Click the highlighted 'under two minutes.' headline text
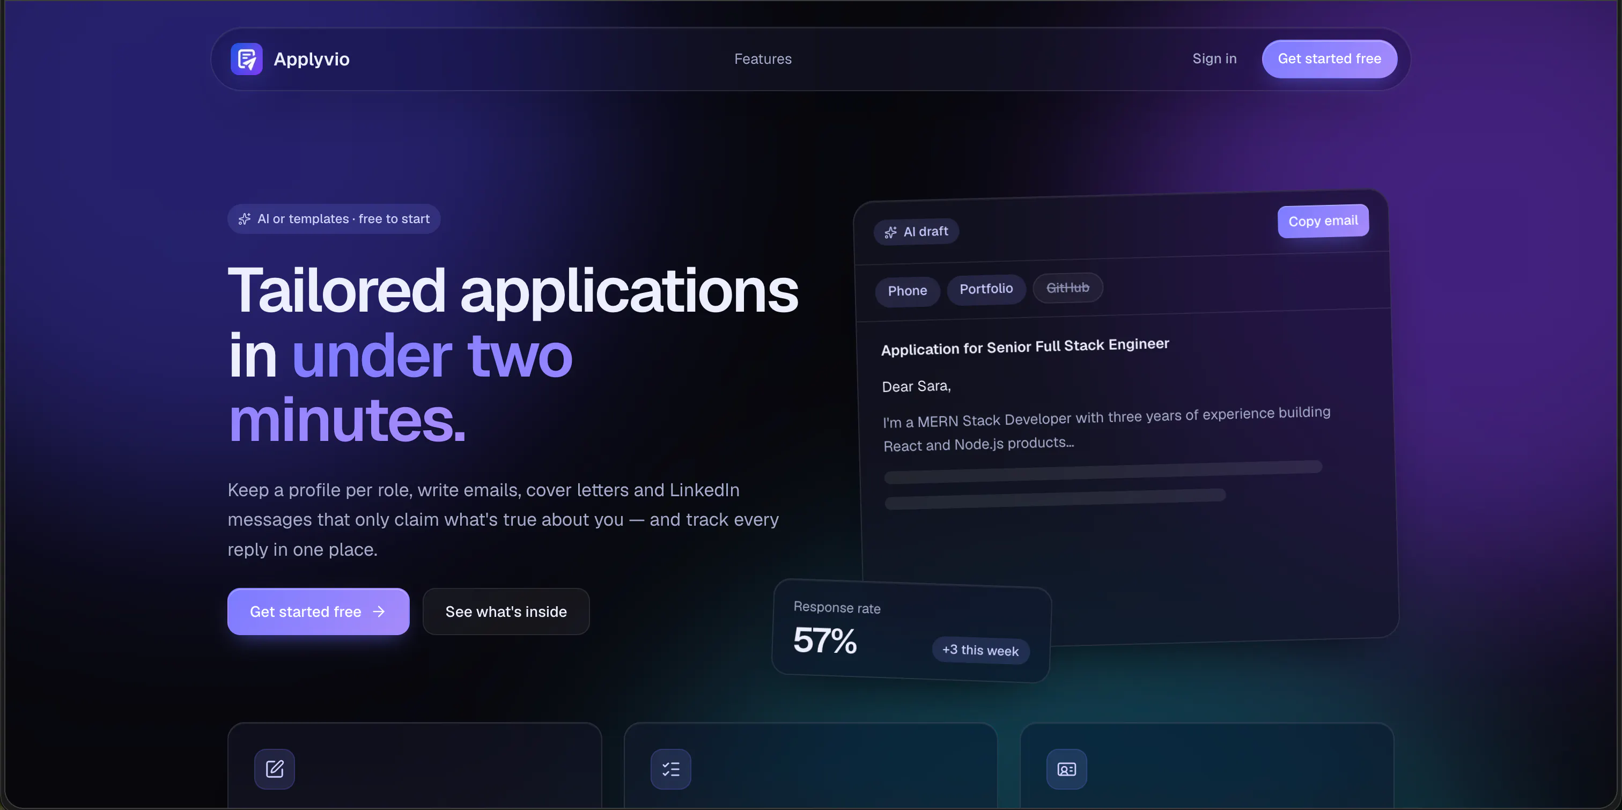1622x810 pixels. (x=401, y=388)
